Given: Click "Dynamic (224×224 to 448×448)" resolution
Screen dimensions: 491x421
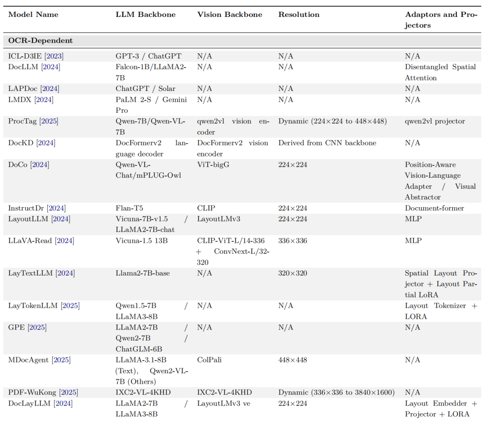Looking at the screenshot, I should tap(332, 121).
